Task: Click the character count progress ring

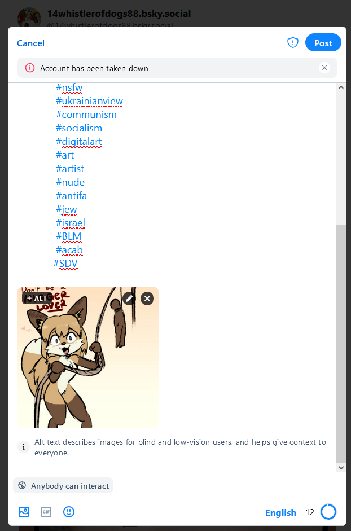Action: tap(328, 512)
